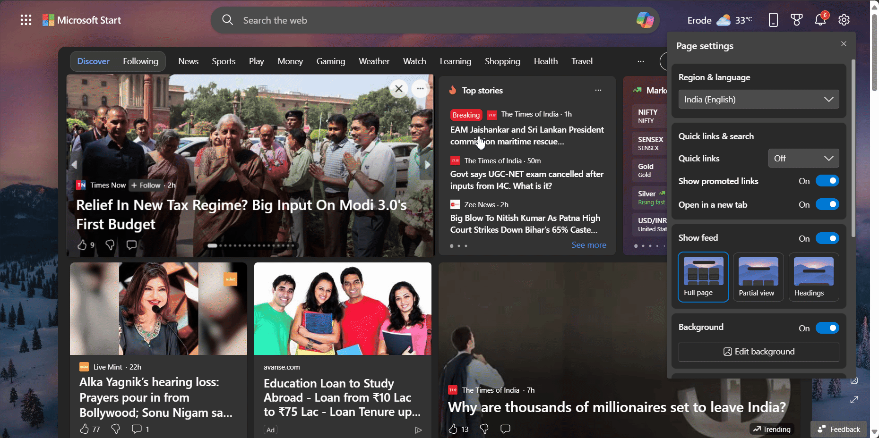Image resolution: width=879 pixels, height=438 pixels.
Task: Open the Sports category
Action: pyautogui.click(x=224, y=61)
